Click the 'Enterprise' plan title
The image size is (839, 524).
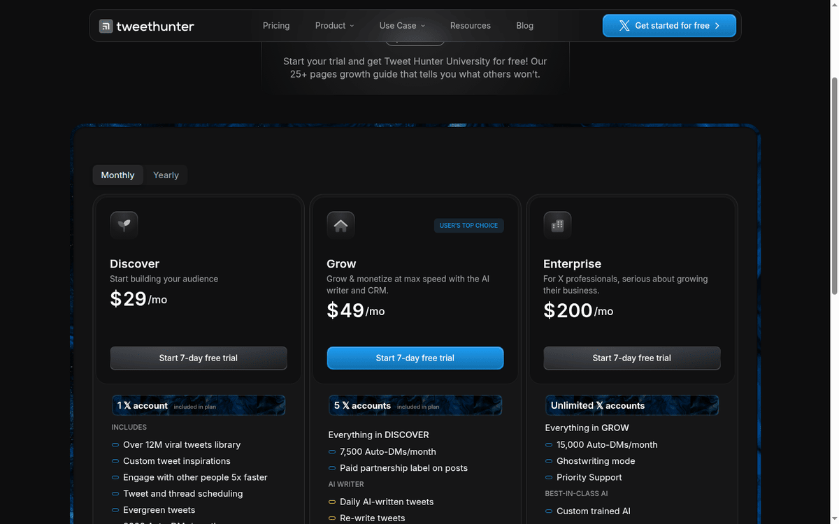pyautogui.click(x=572, y=264)
